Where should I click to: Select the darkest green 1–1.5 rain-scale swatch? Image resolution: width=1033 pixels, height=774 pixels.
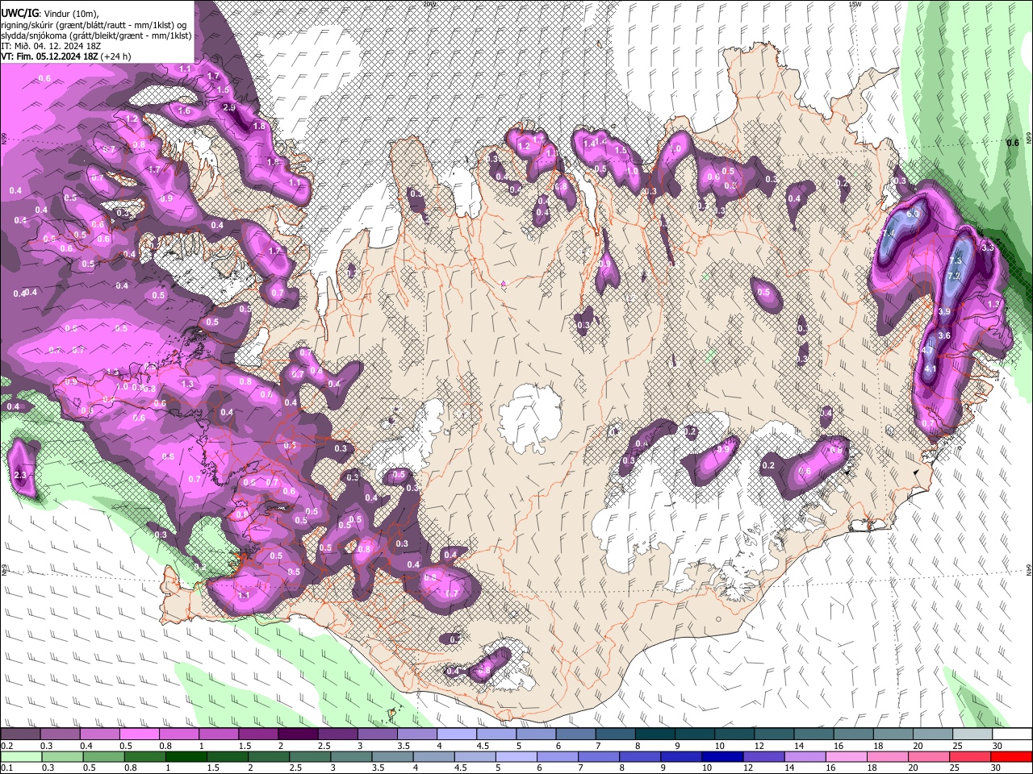pyautogui.click(x=186, y=757)
